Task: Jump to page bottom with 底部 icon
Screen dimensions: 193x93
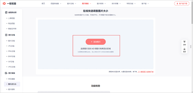Action: coord(185,50)
